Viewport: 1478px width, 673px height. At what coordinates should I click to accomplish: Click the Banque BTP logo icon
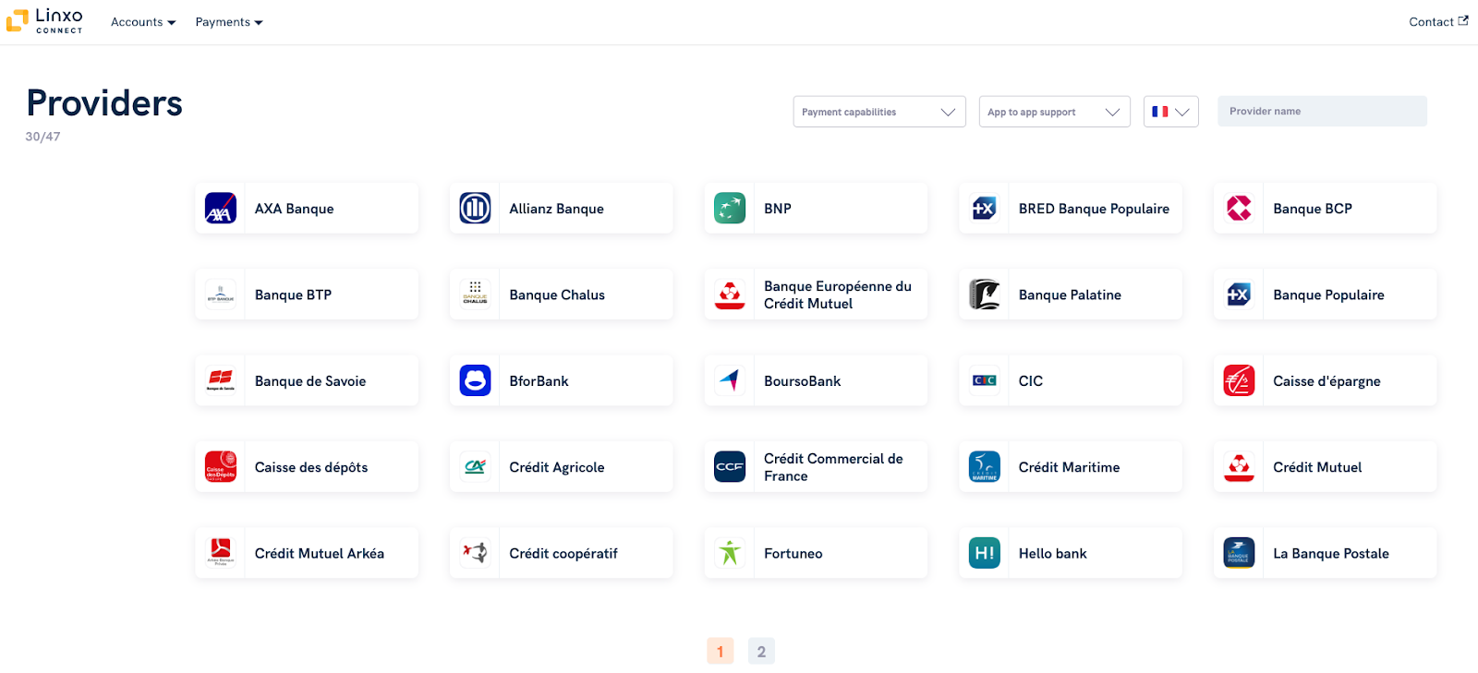point(221,294)
